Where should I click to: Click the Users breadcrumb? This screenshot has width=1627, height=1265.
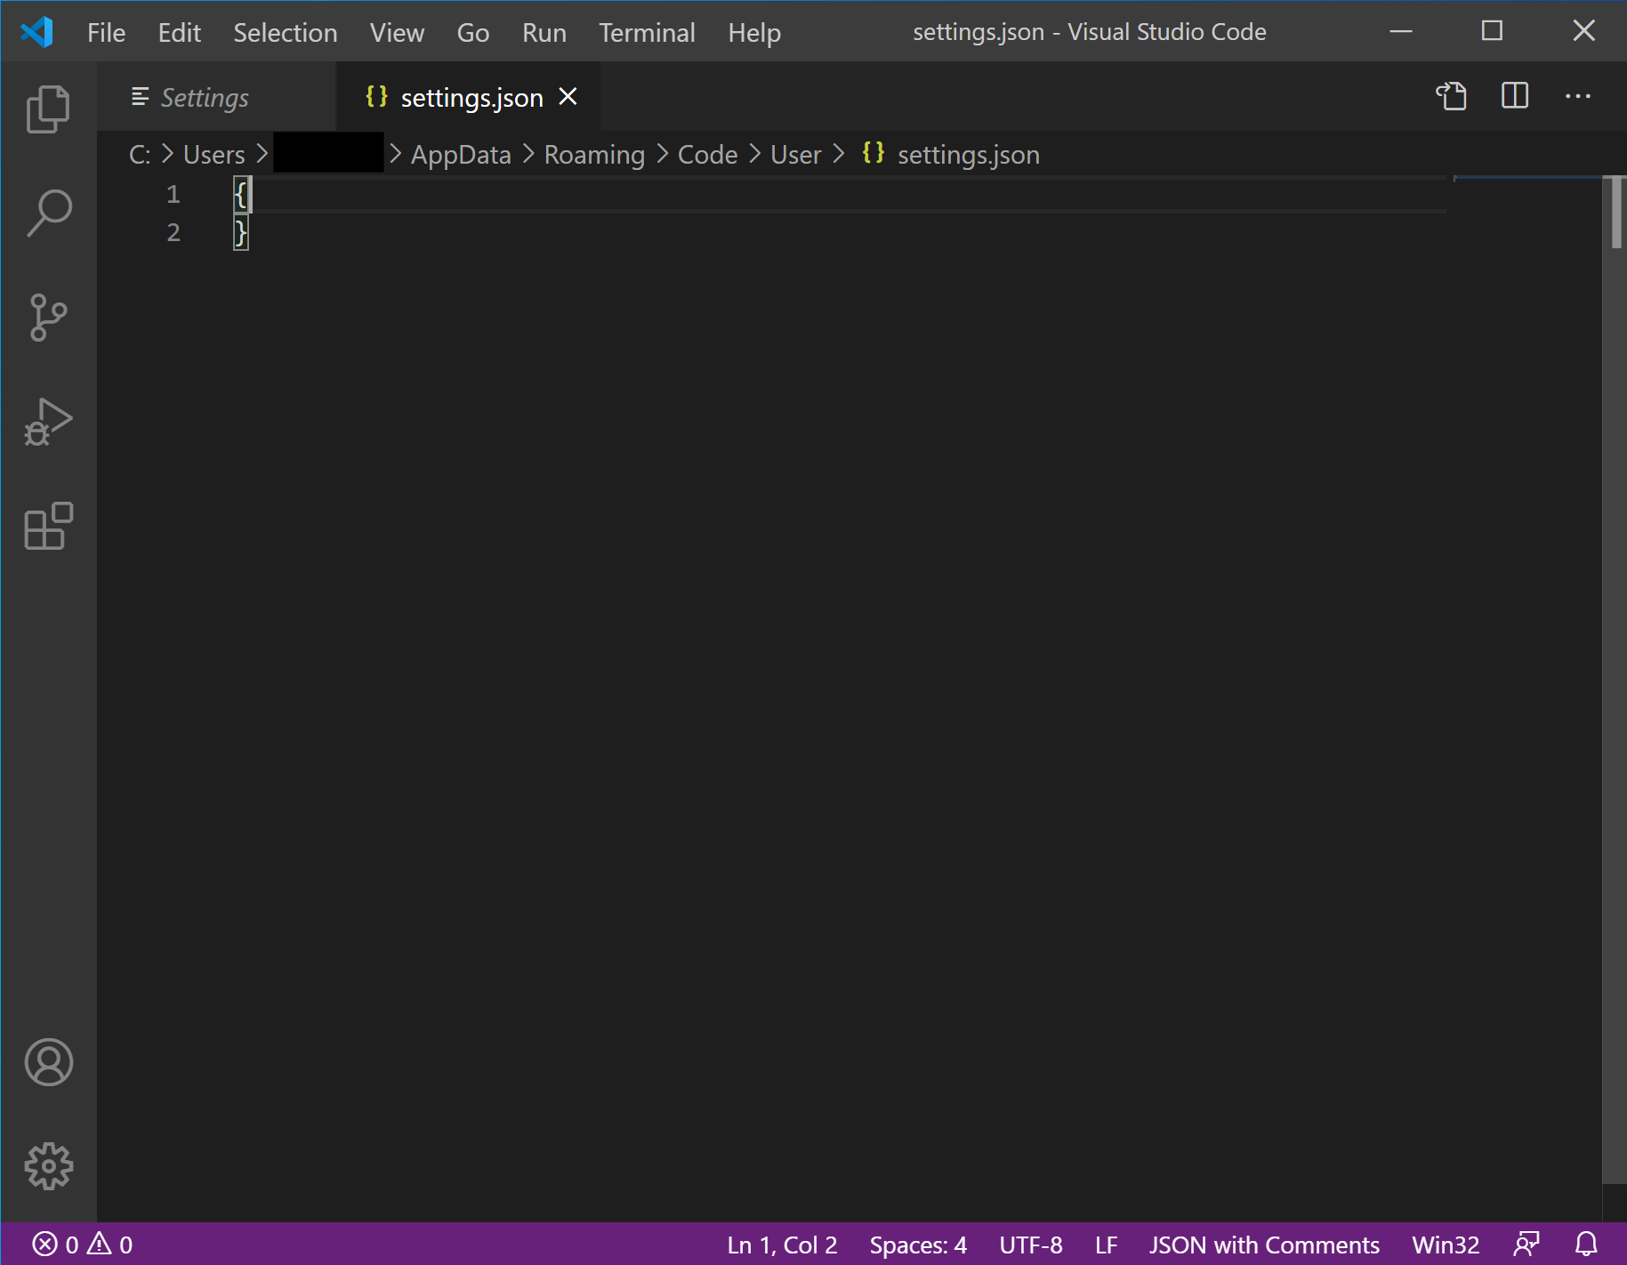[x=213, y=155]
